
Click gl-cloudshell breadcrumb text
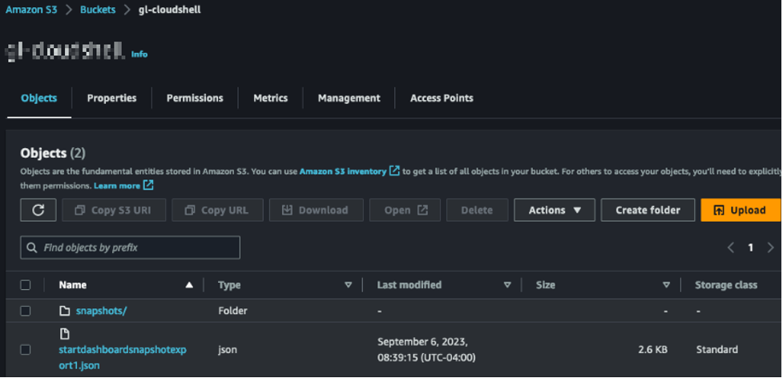click(x=170, y=10)
